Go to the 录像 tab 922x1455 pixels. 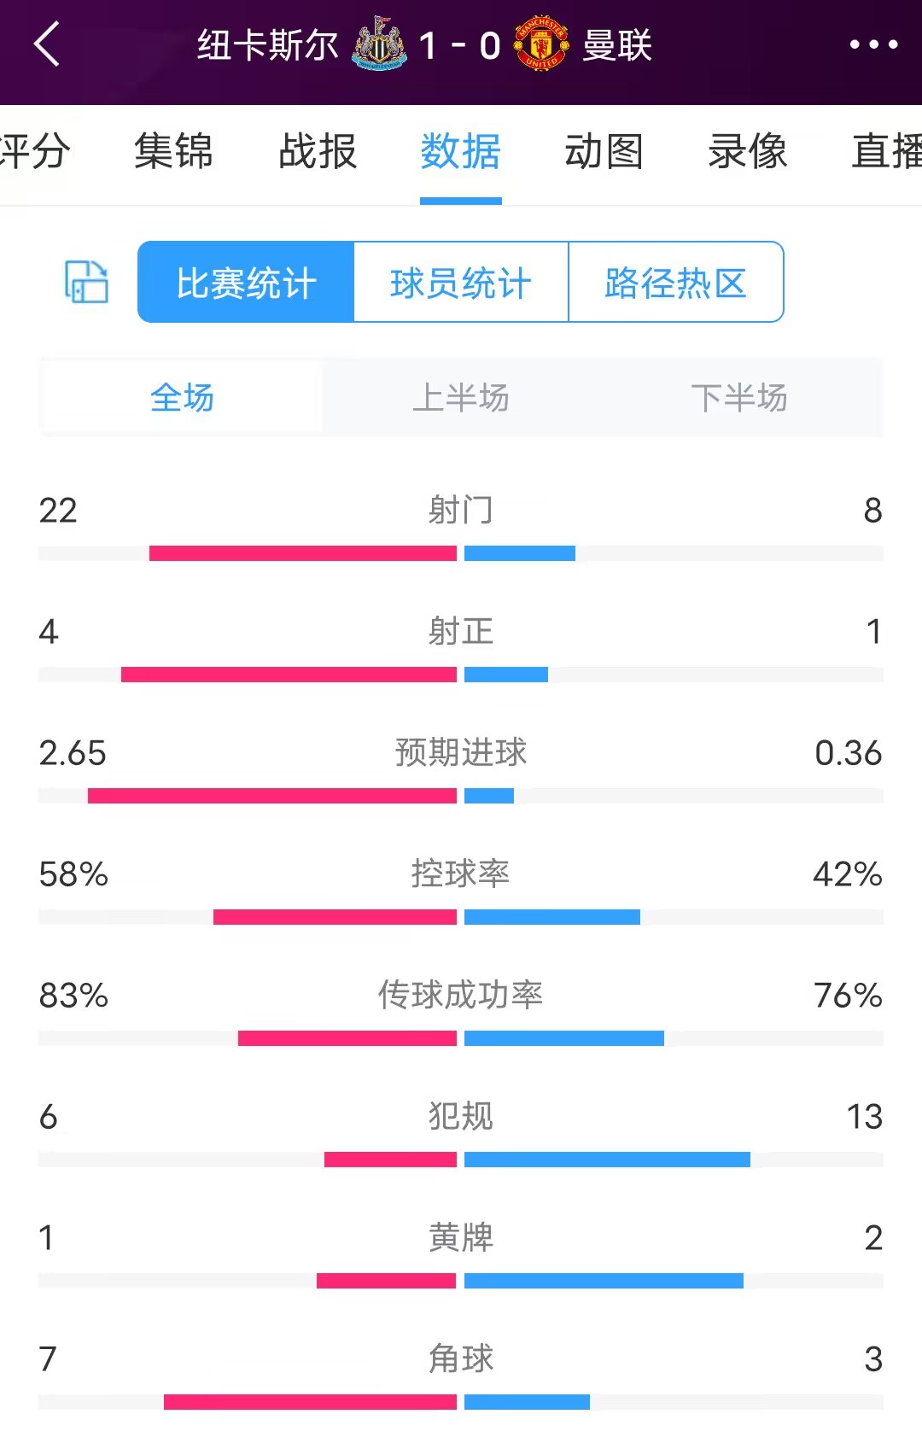tap(747, 152)
